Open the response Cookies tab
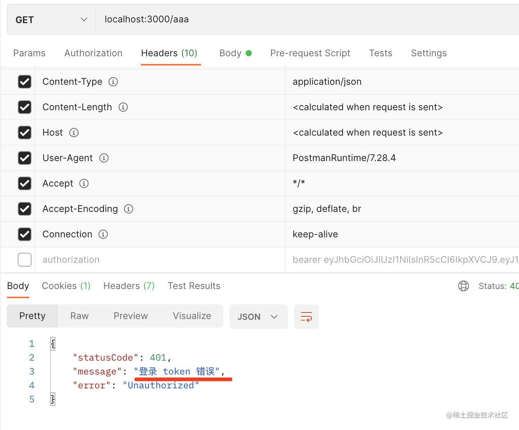This screenshot has width=519, height=430. click(x=66, y=286)
